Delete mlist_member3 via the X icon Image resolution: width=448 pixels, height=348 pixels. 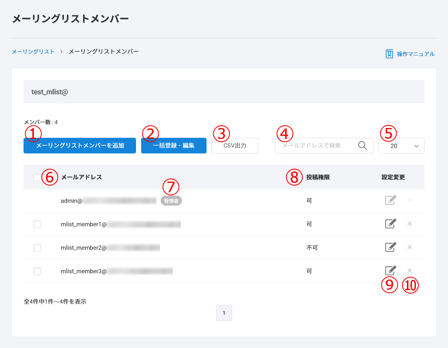pos(410,270)
